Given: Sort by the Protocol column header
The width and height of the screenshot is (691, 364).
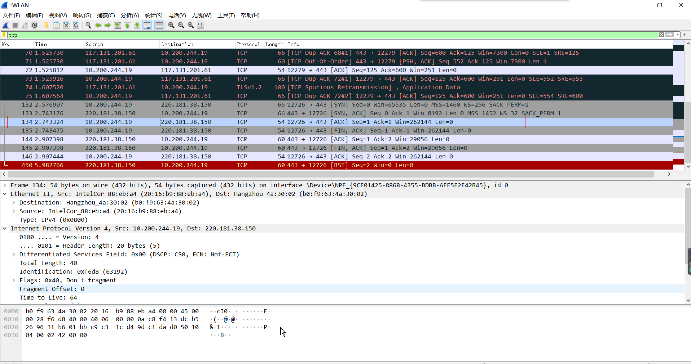Looking at the screenshot, I should (x=250, y=44).
